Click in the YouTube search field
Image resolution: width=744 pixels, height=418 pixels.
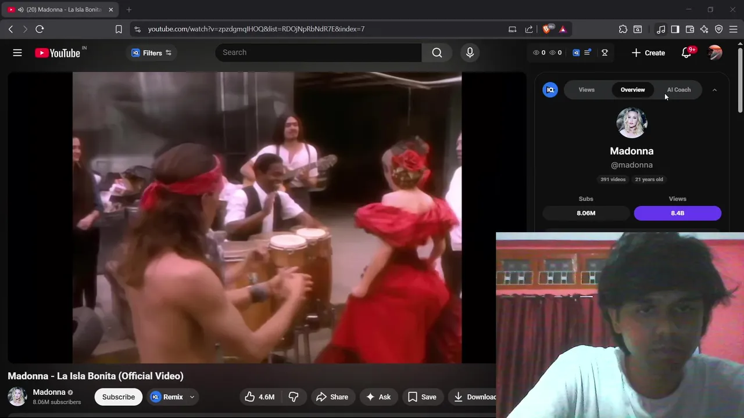pos(319,53)
